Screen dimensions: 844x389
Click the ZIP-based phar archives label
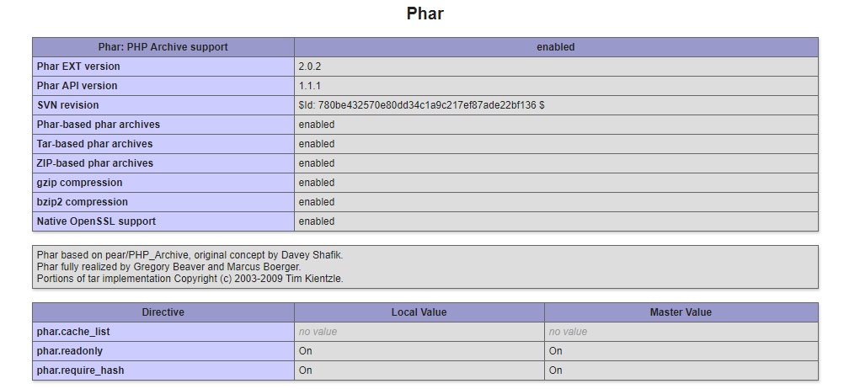tap(95, 163)
